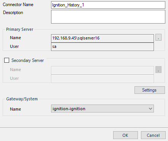Click the Primary Server group title

tap(19, 29)
